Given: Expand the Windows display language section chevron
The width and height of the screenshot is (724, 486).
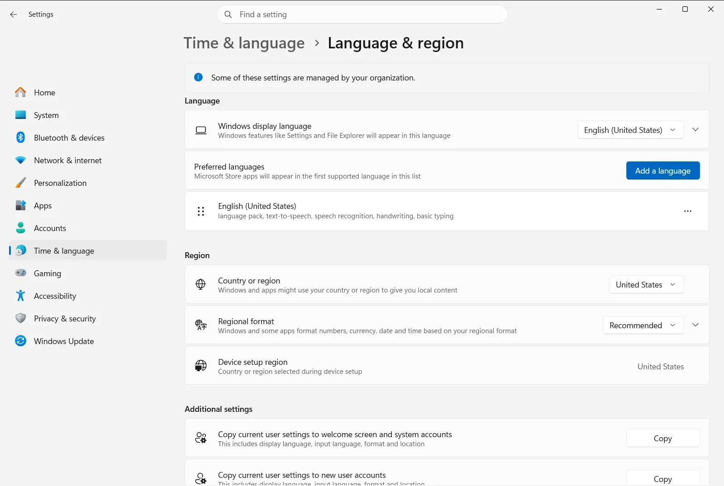Looking at the screenshot, I should point(695,130).
